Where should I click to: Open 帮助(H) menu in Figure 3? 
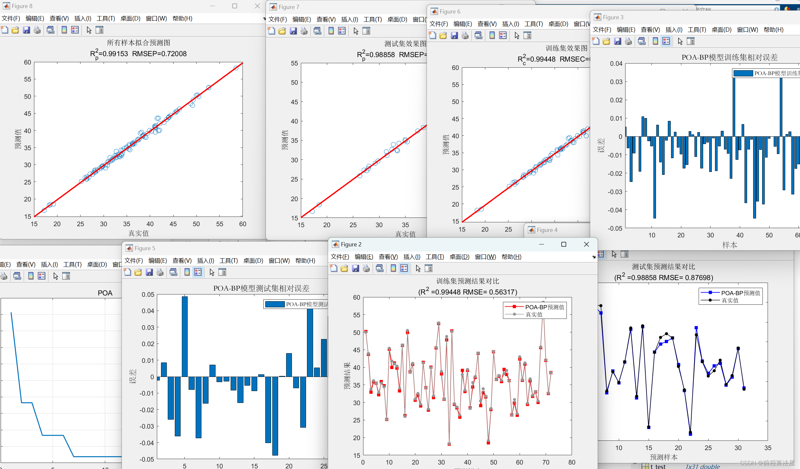773,30
